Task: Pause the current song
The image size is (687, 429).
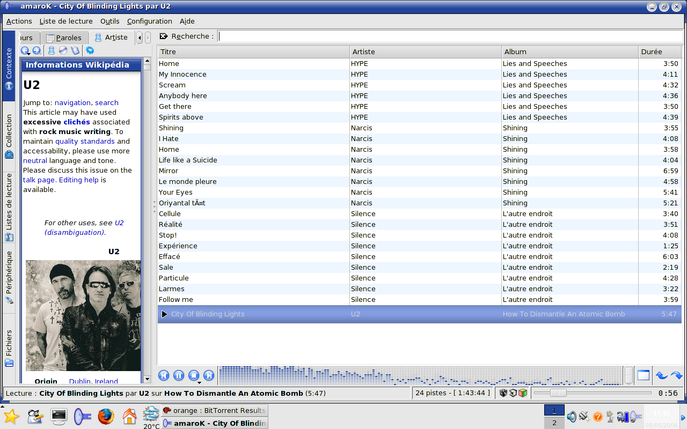Action: (179, 375)
